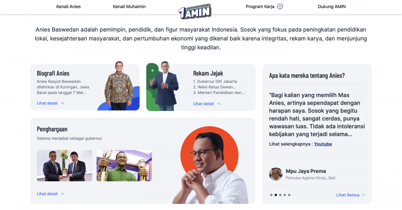
Task: Open the award handshake photo thumbnail
Action: point(64,166)
